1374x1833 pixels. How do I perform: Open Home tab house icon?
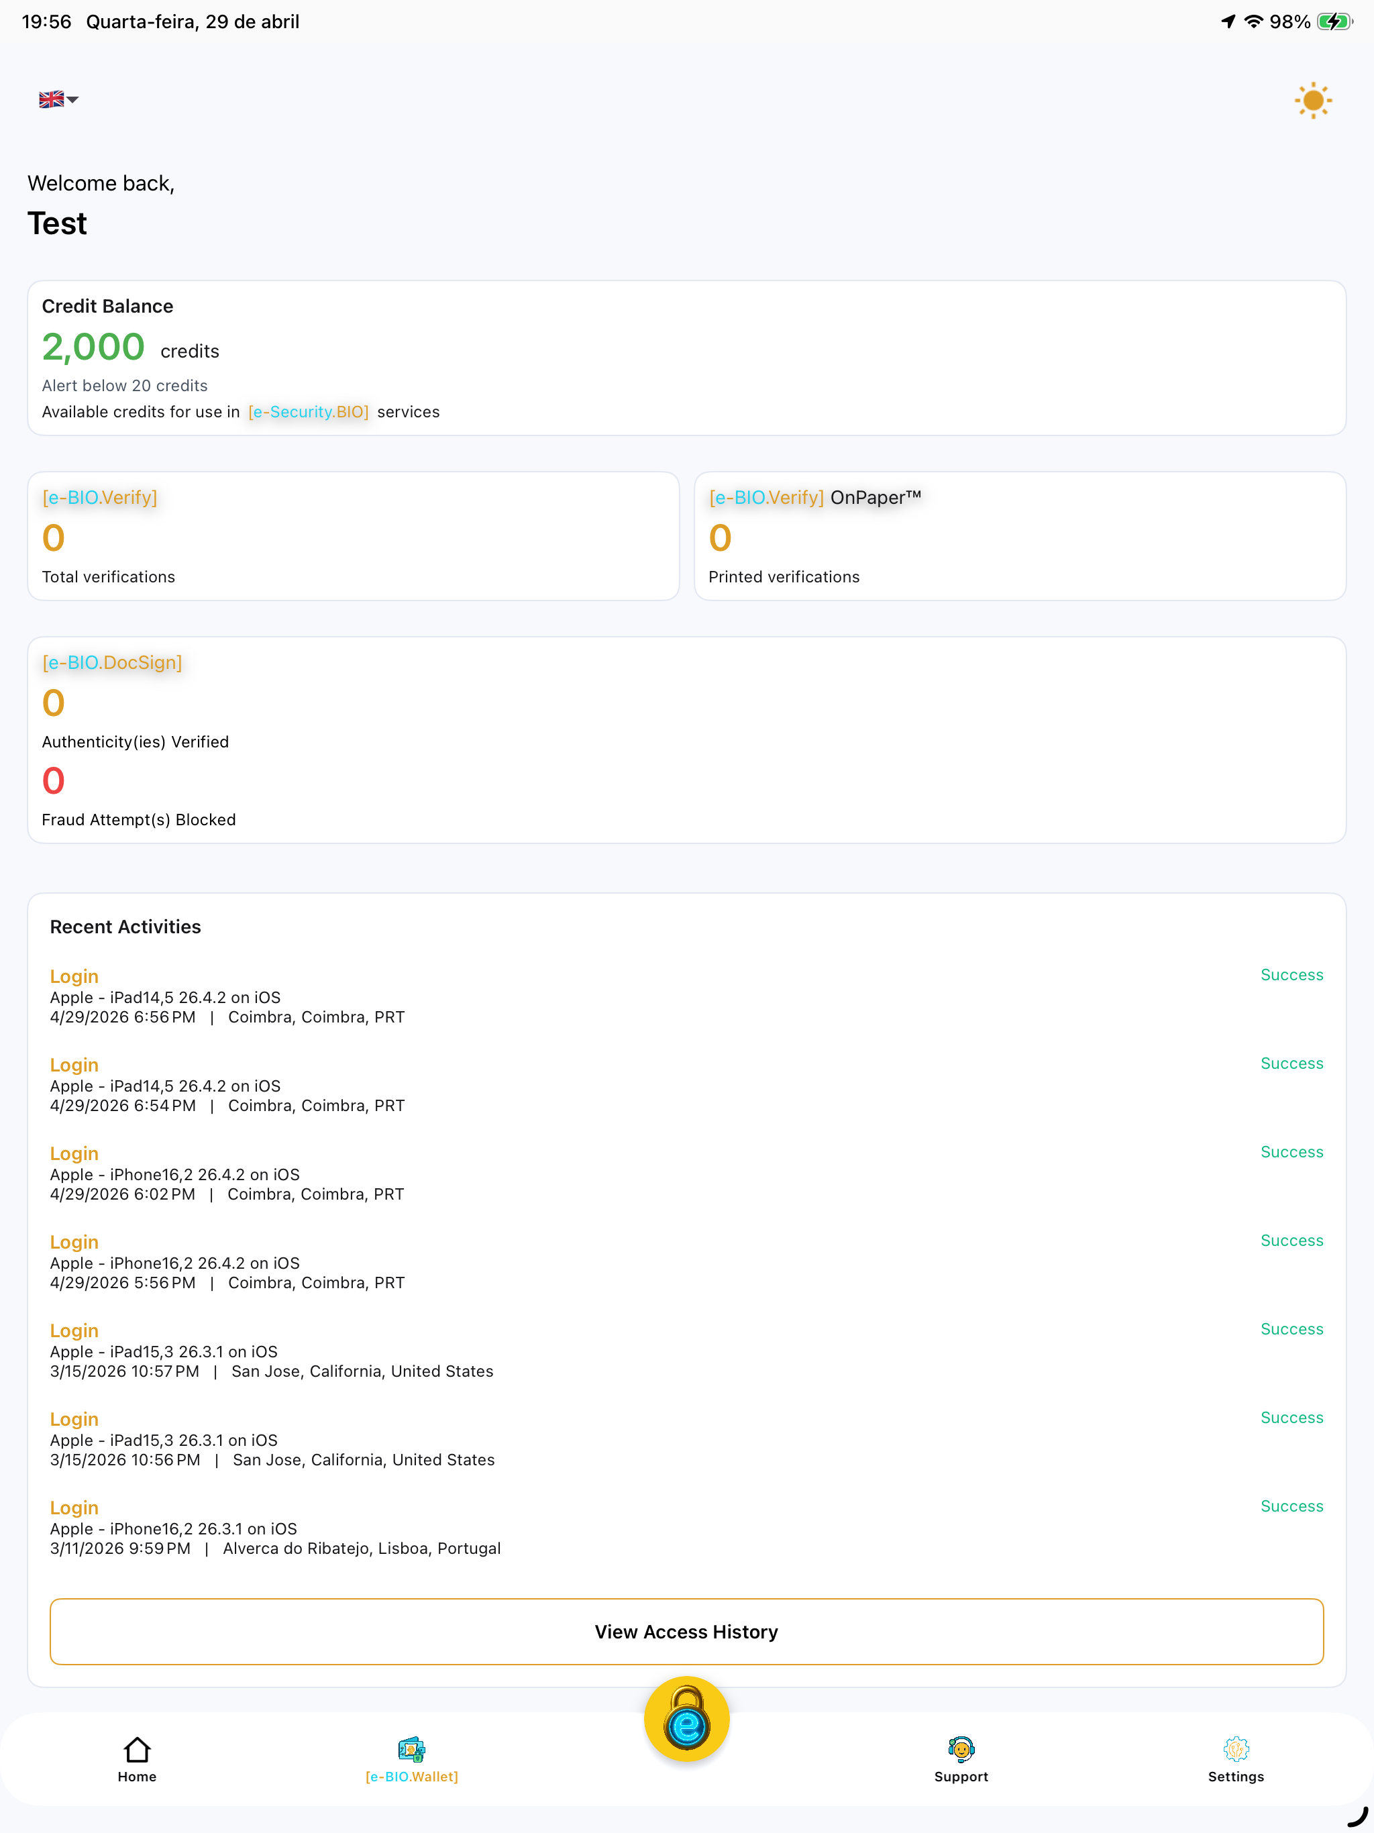coord(137,1749)
